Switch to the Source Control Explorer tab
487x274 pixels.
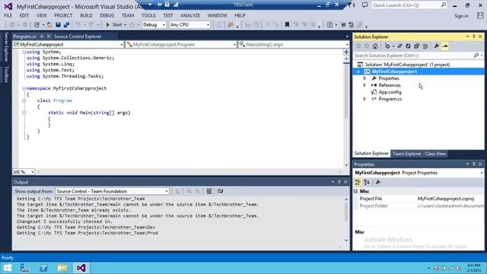click(x=78, y=37)
